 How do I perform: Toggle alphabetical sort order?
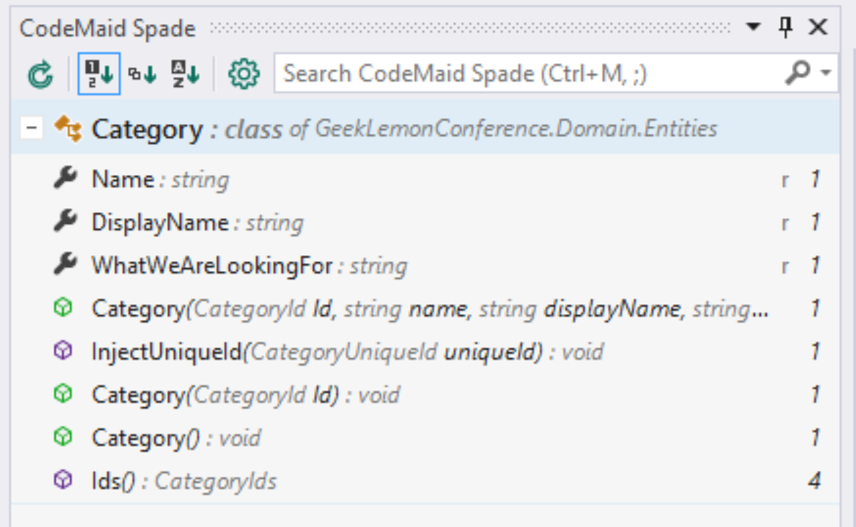pos(185,74)
